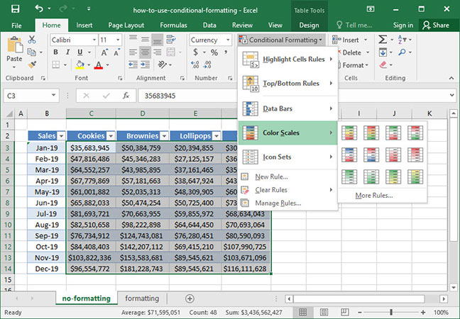Click Fill down arrow icon

[x=383, y=52]
